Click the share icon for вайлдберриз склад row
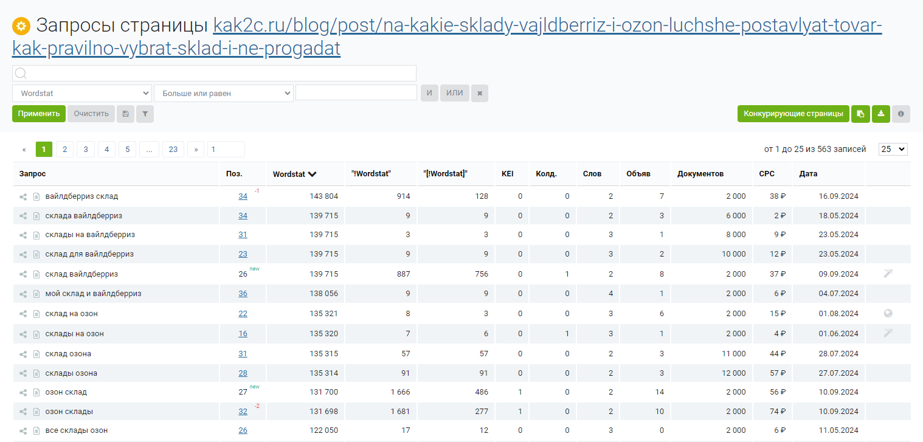This screenshot has width=923, height=442. (x=23, y=196)
